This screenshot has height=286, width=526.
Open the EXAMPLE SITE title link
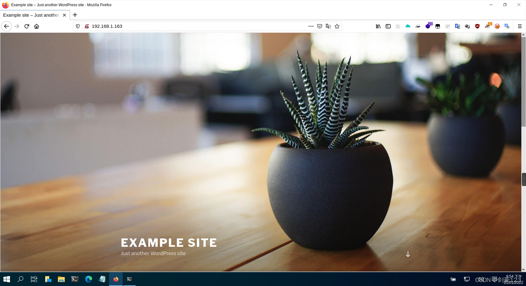(169, 243)
